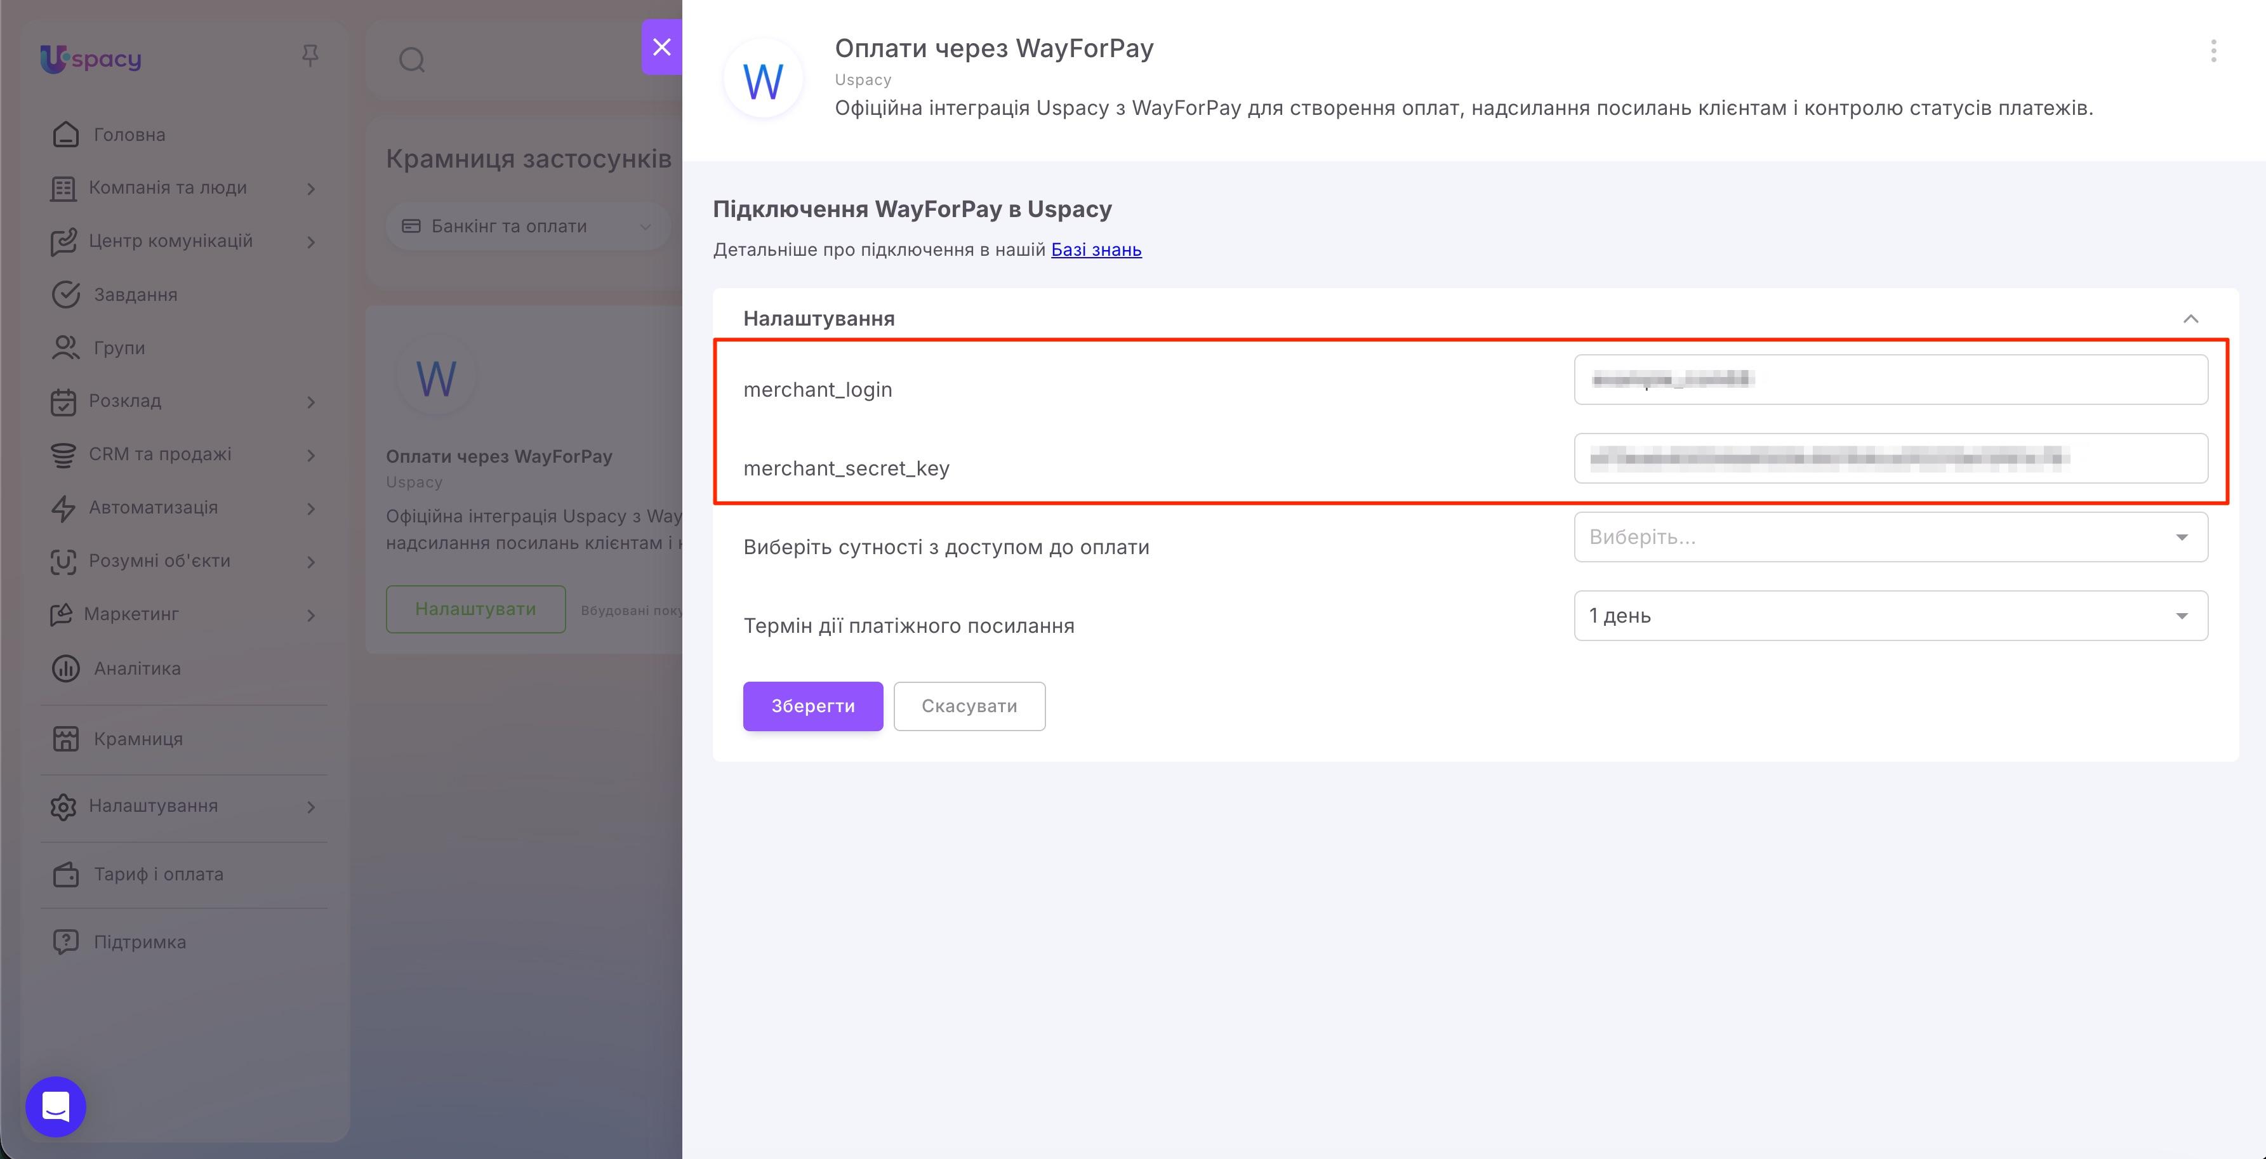This screenshot has width=2266, height=1159.
Task: Open the three-dot menu of the WayForPay app
Action: coord(2213,51)
